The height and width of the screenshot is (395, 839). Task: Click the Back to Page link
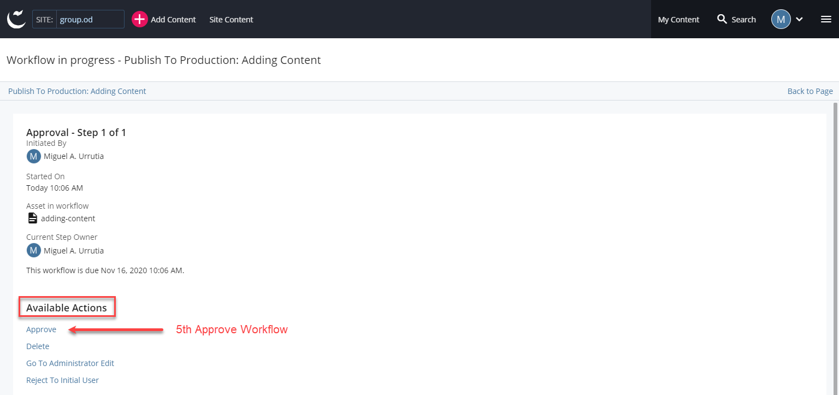(x=810, y=91)
